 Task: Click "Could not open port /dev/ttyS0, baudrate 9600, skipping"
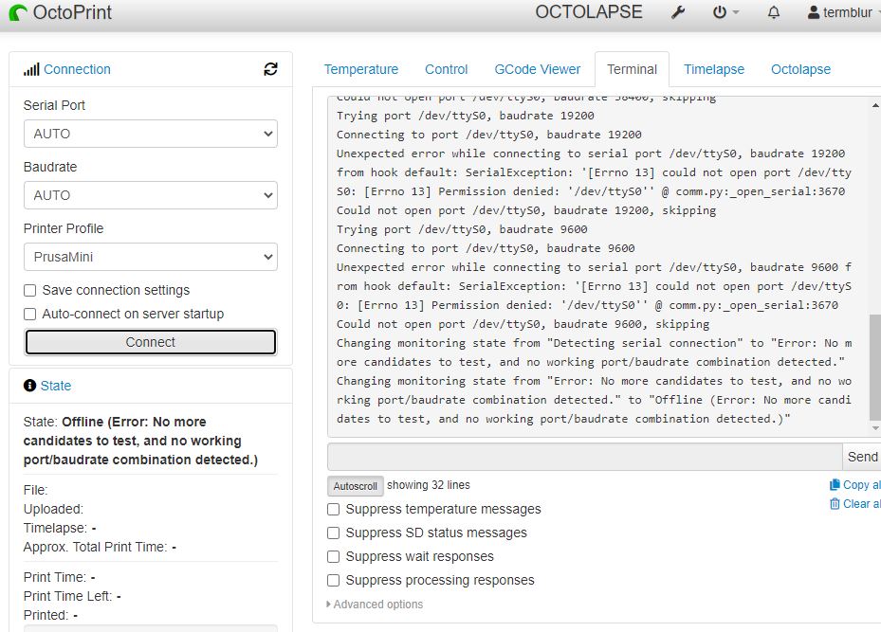point(523,324)
